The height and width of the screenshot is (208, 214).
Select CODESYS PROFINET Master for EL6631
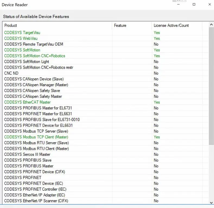coord(105,114)
